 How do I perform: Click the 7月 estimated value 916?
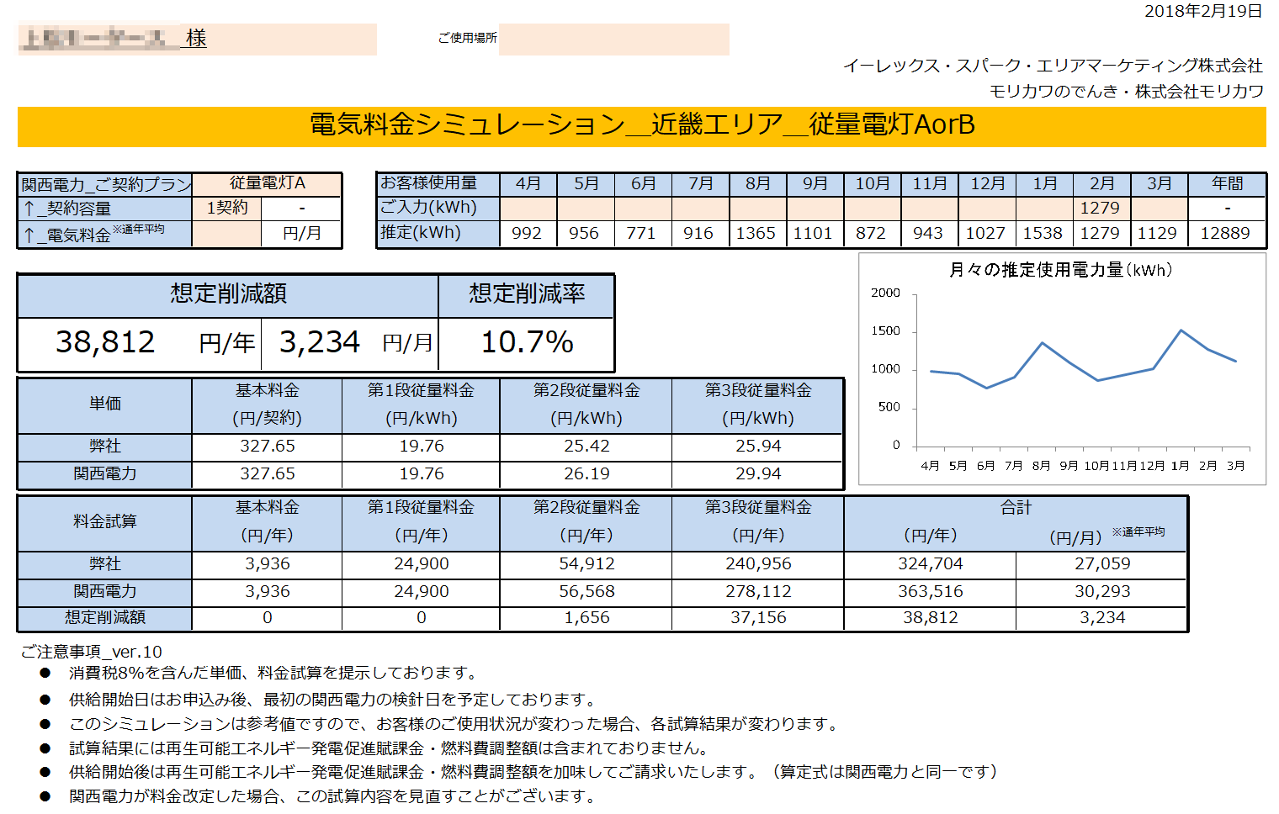(699, 233)
